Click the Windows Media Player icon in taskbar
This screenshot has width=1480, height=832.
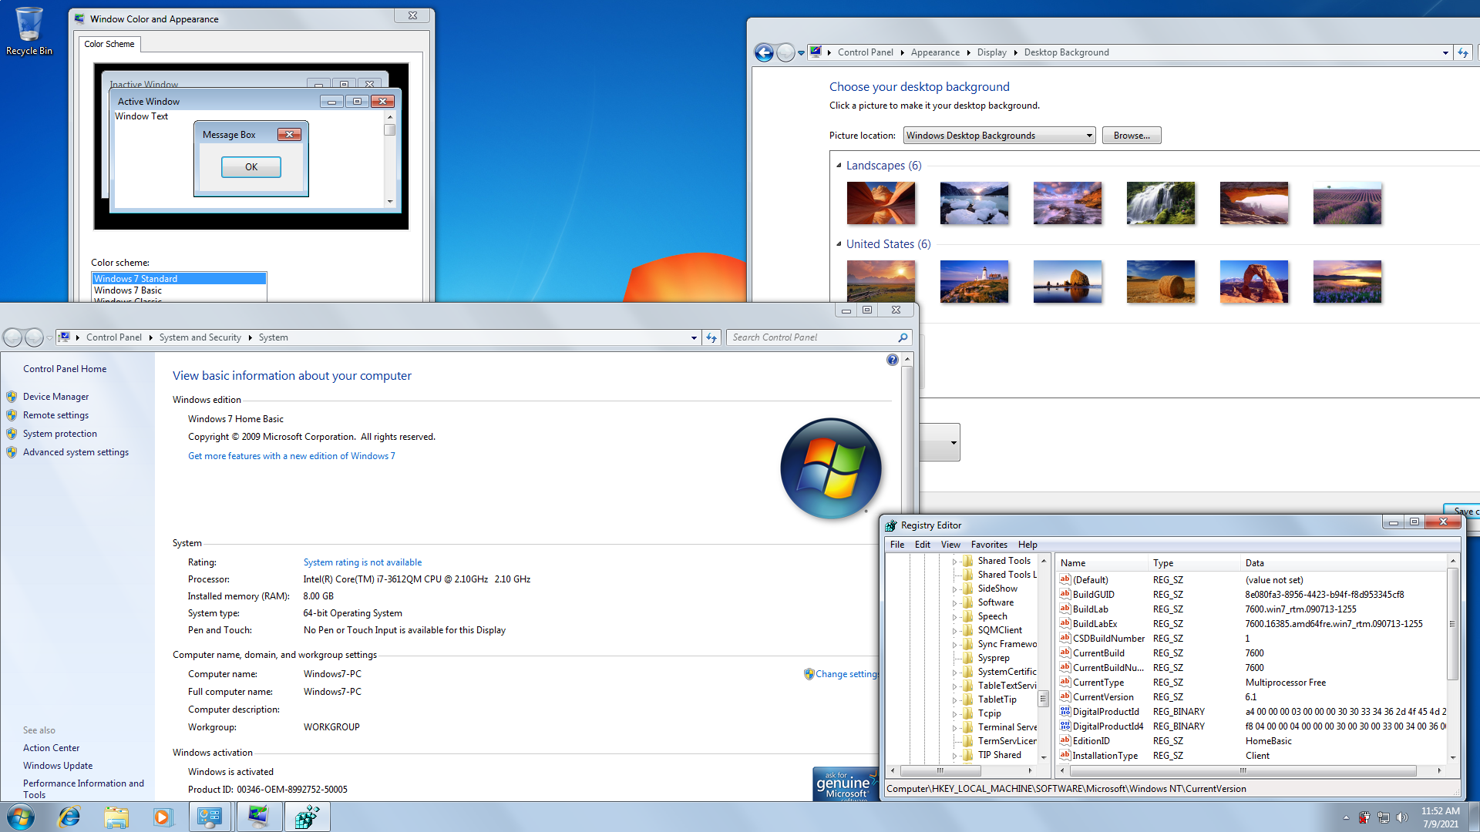click(160, 816)
